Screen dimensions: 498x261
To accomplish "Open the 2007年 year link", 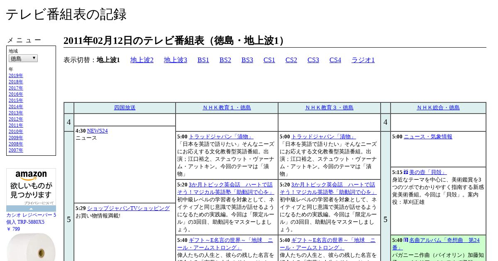I will [16, 150].
